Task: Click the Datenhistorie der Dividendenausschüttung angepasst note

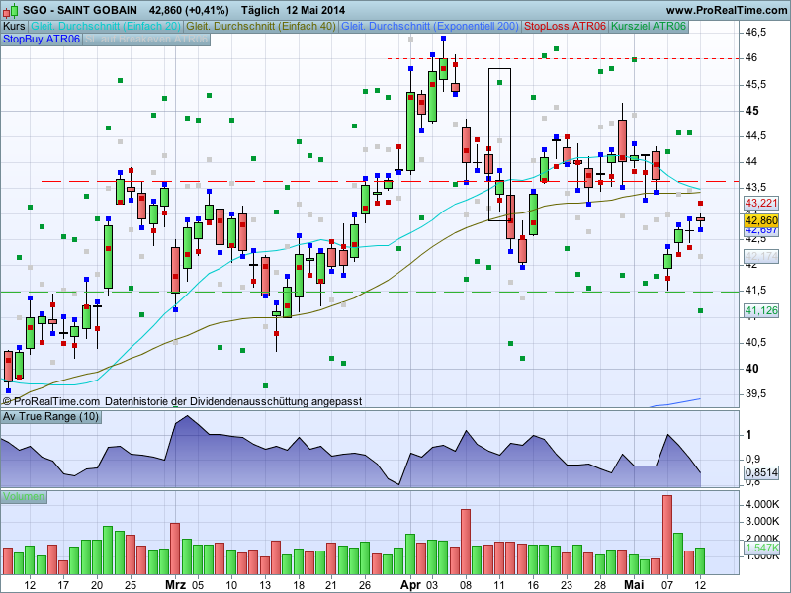Action: 233,402
